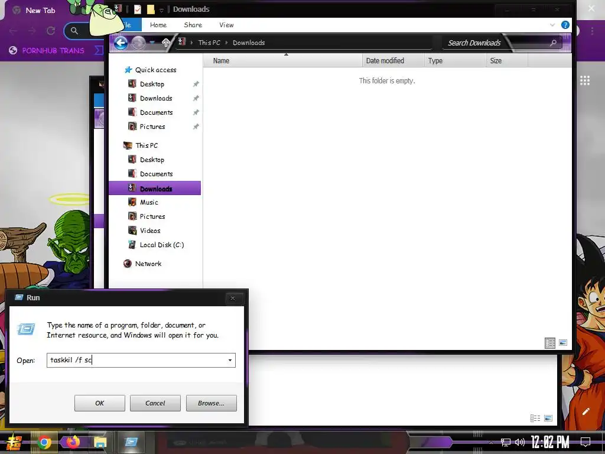Open the View ribbon tab

tap(226, 25)
